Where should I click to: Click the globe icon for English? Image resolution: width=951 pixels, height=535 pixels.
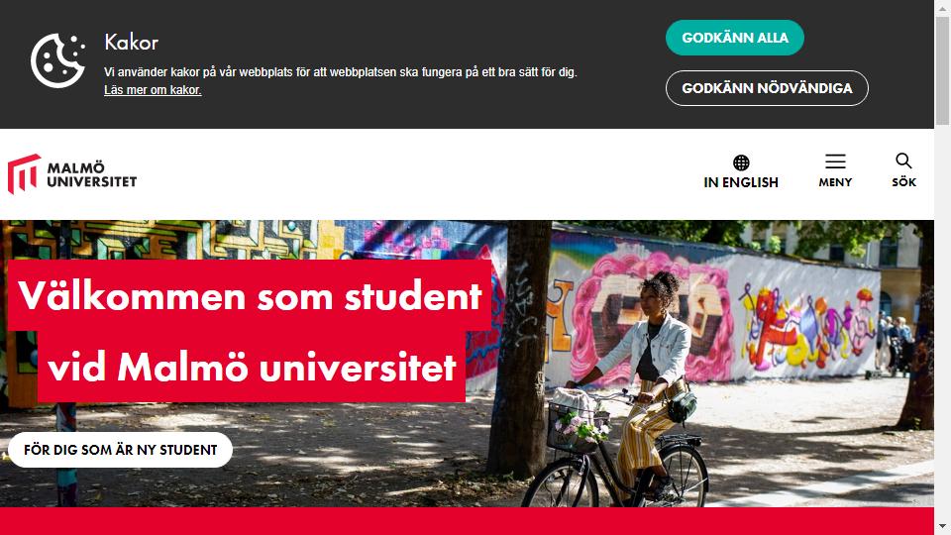click(x=741, y=162)
